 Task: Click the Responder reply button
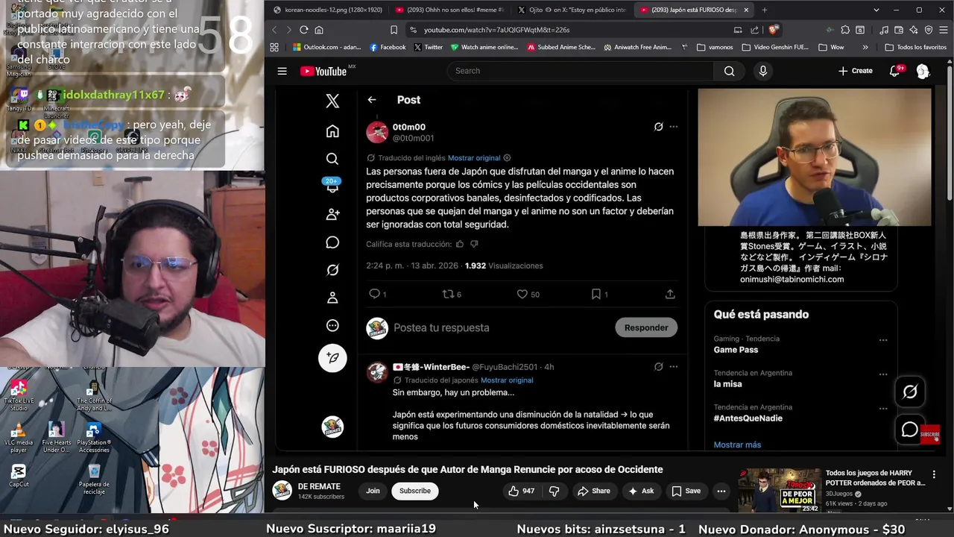coord(646,327)
